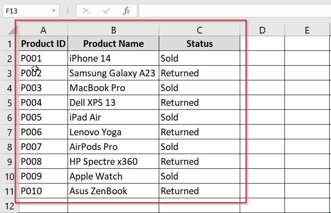331x213 pixels.
Task: Select row 3 header
Action: tap(9, 73)
